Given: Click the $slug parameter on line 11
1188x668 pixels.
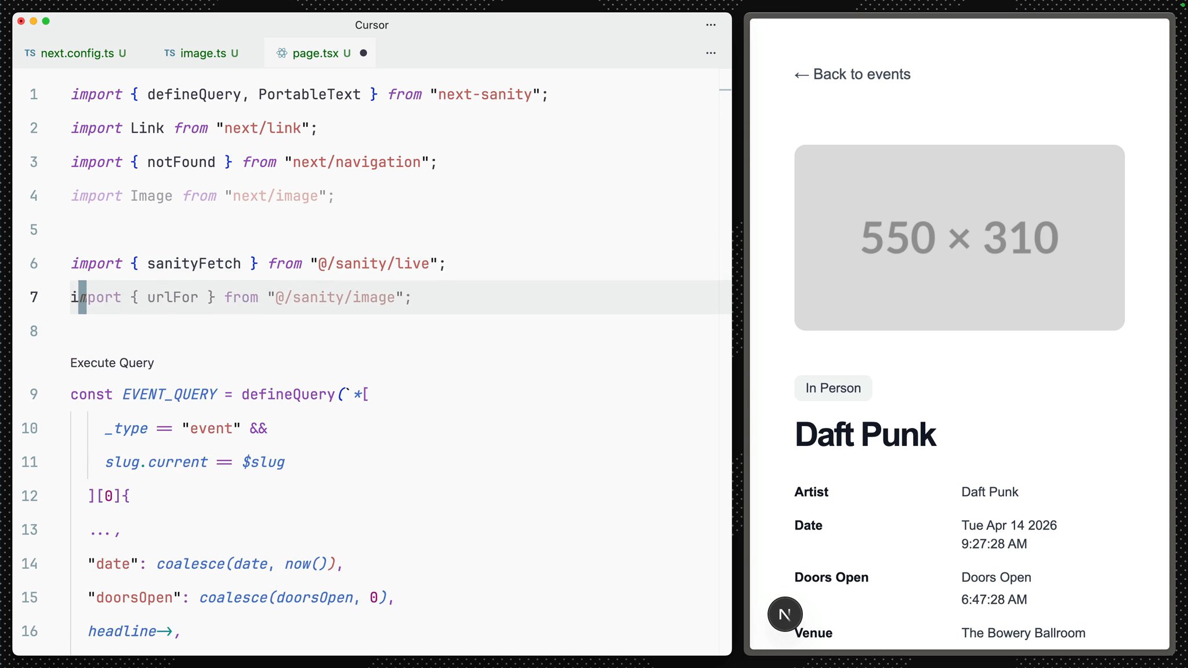Looking at the screenshot, I should click(x=263, y=463).
